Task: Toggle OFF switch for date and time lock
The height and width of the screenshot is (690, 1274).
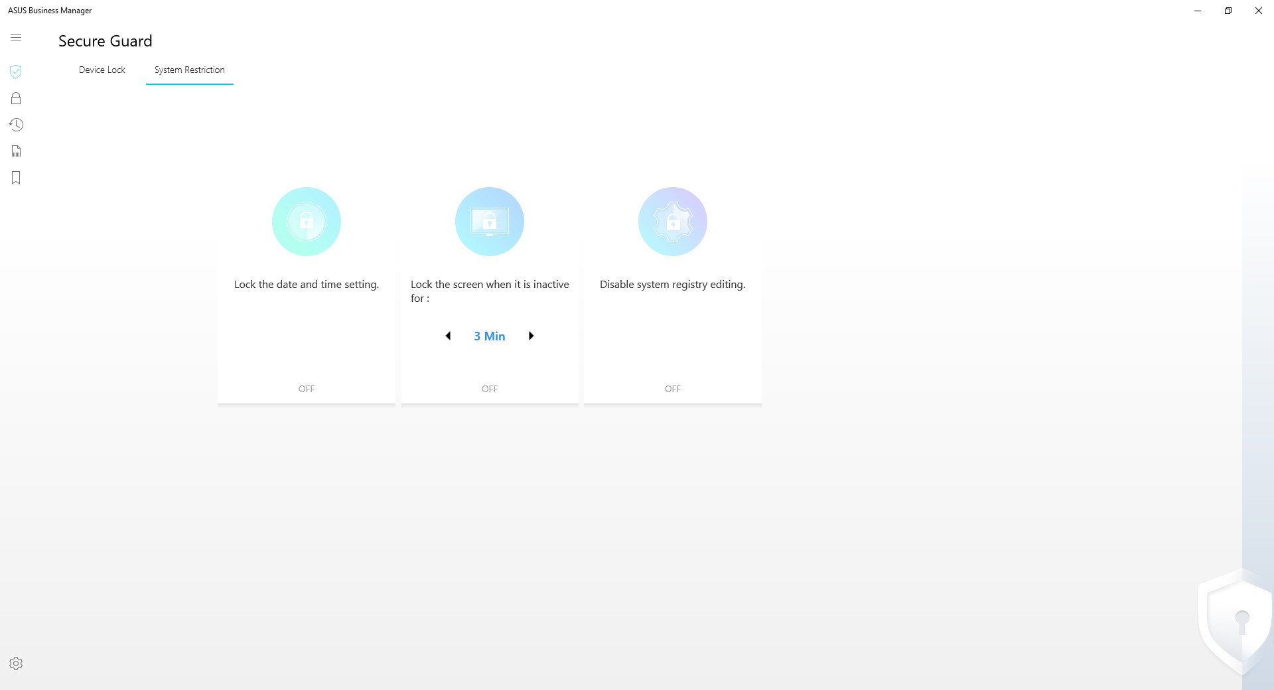Action: pos(306,389)
